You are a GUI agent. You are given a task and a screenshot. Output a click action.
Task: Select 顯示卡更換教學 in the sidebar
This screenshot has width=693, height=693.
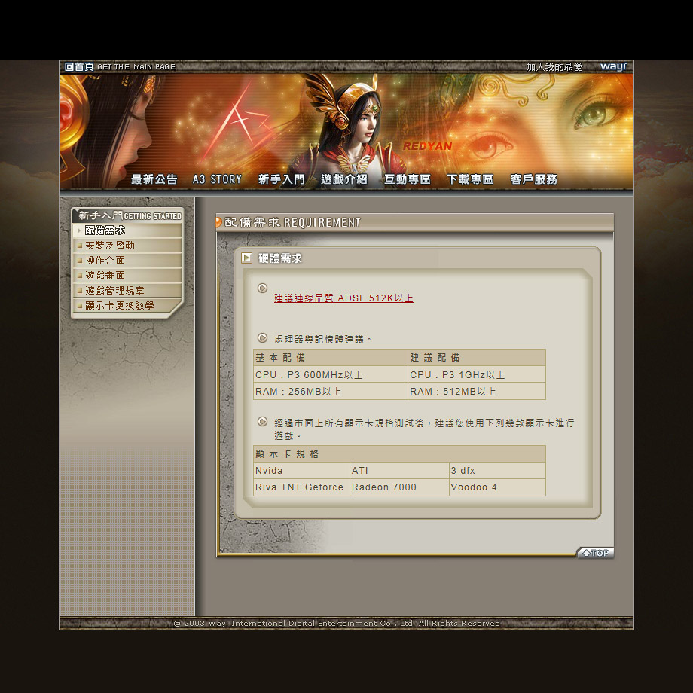[127, 305]
